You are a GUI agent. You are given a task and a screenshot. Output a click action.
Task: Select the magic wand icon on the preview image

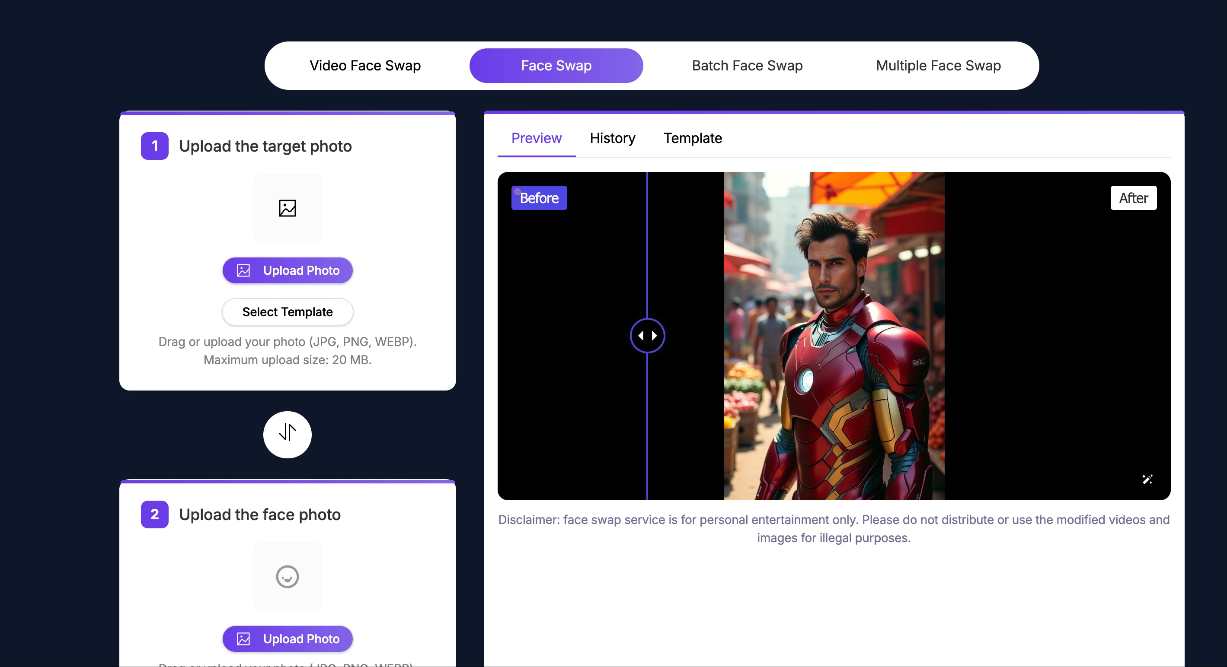1148,480
